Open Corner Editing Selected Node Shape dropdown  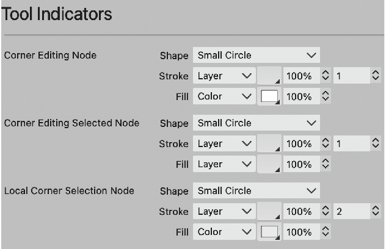coord(257,123)
